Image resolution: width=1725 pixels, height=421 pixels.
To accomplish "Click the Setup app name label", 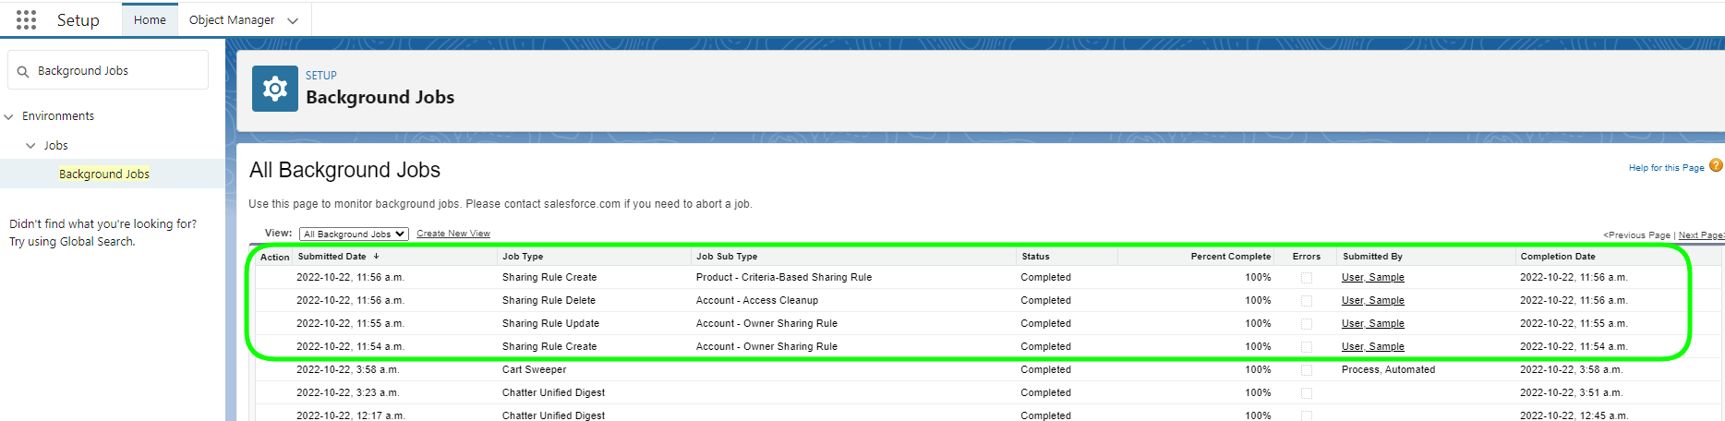I will pos(78,20).
